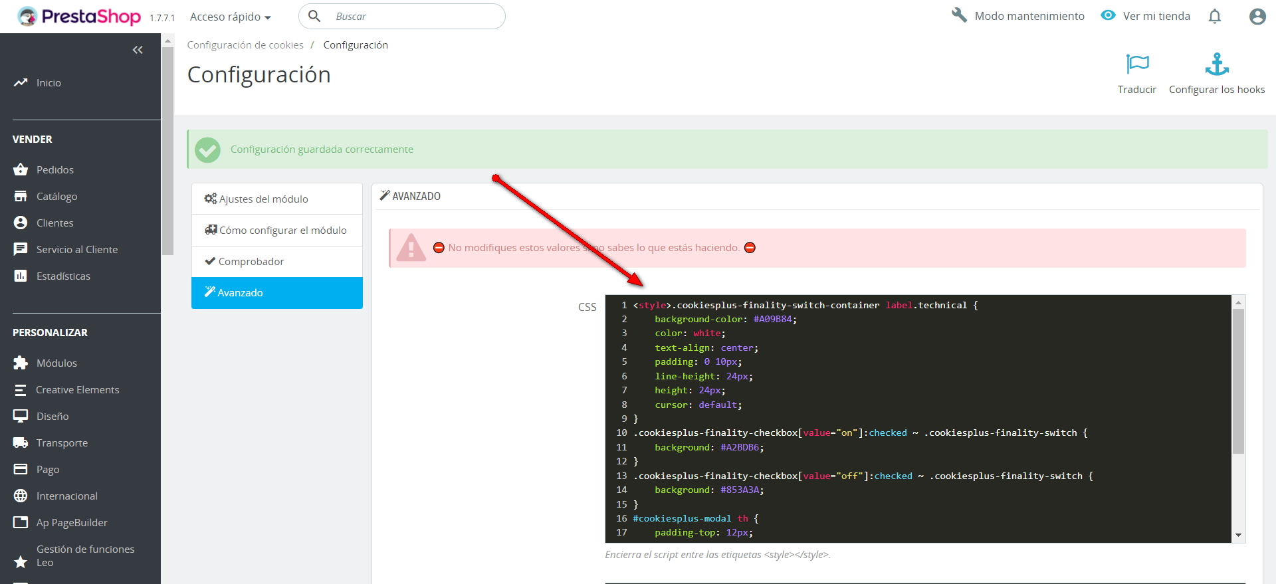Open the notifications bell
Image resolution: width=1276 pixels, height=584 pixels.
[x=1215, y=16]
